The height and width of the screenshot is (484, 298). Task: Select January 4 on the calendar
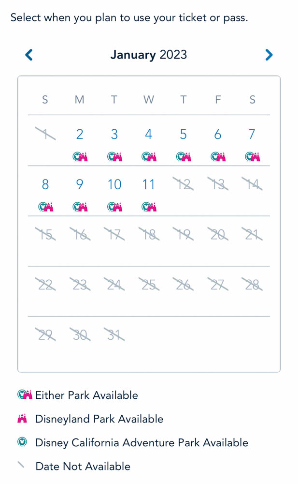(x=149, y=134)
